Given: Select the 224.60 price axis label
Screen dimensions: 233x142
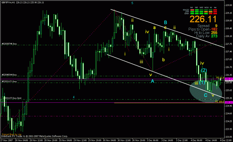Looking at the screenshot, I should (x=229, y=114).
